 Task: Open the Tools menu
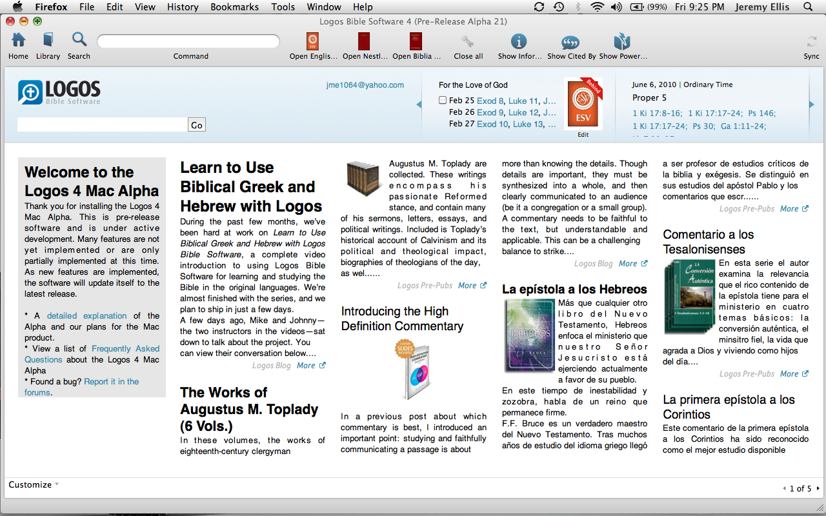[283, 7]
